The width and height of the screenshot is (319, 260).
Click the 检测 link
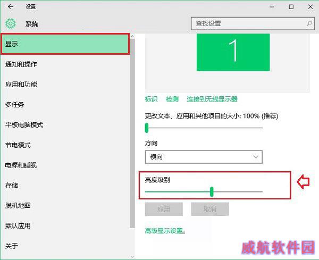[172, 99]
